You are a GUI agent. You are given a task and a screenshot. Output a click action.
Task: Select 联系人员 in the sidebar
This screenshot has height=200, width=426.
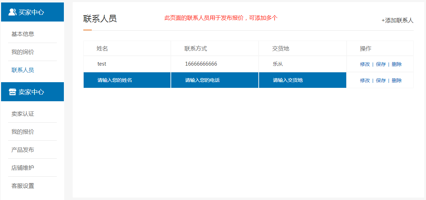[23, 70]
